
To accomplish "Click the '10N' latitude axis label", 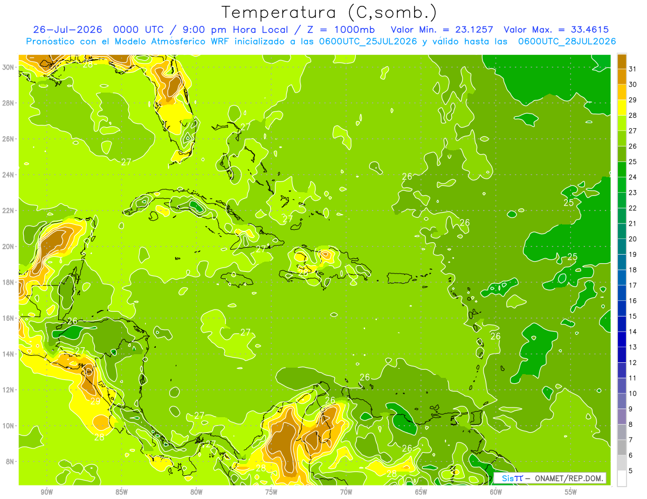I will point(8,425).
